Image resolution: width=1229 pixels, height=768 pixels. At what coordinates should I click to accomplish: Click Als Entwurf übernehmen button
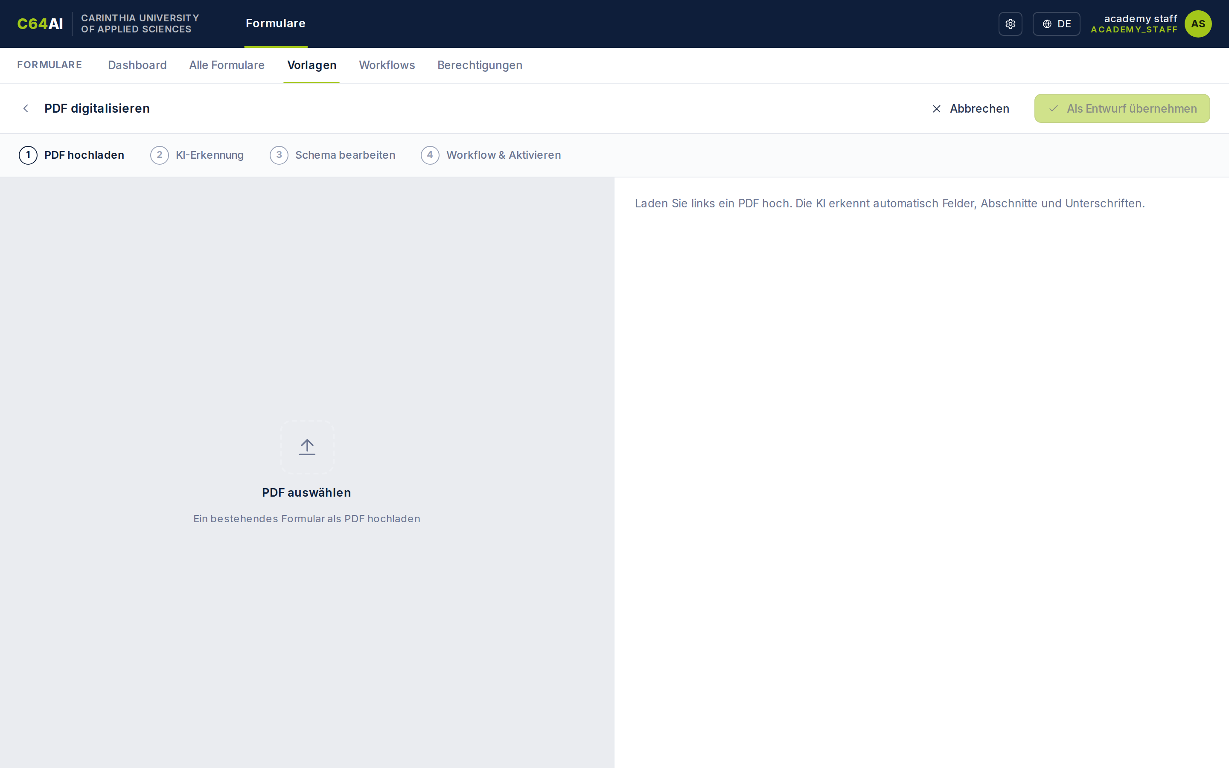[1122, 108]
